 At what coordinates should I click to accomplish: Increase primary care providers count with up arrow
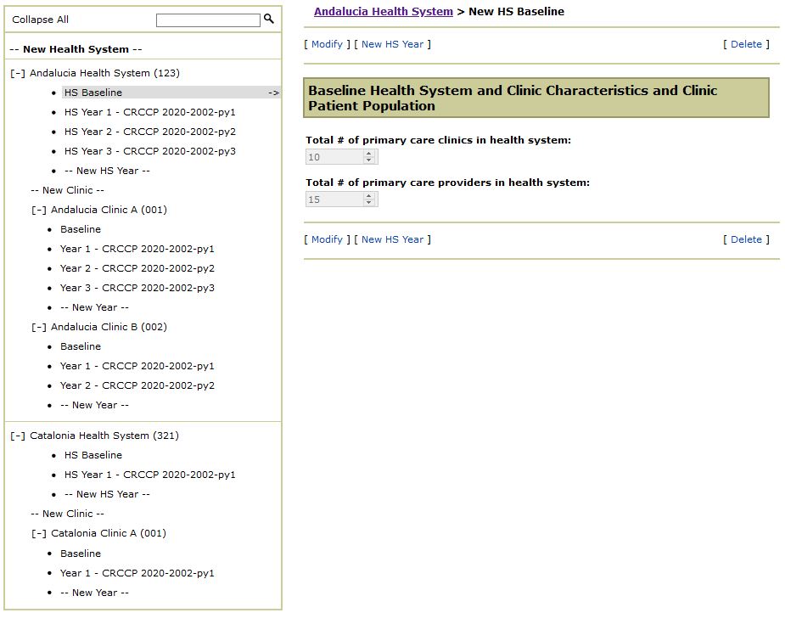pos(369,196)
